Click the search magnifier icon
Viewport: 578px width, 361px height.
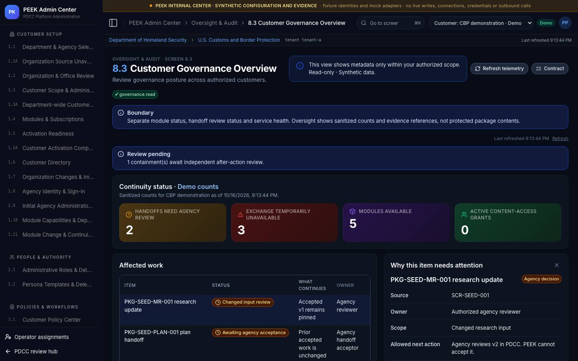tap(364, 23)
